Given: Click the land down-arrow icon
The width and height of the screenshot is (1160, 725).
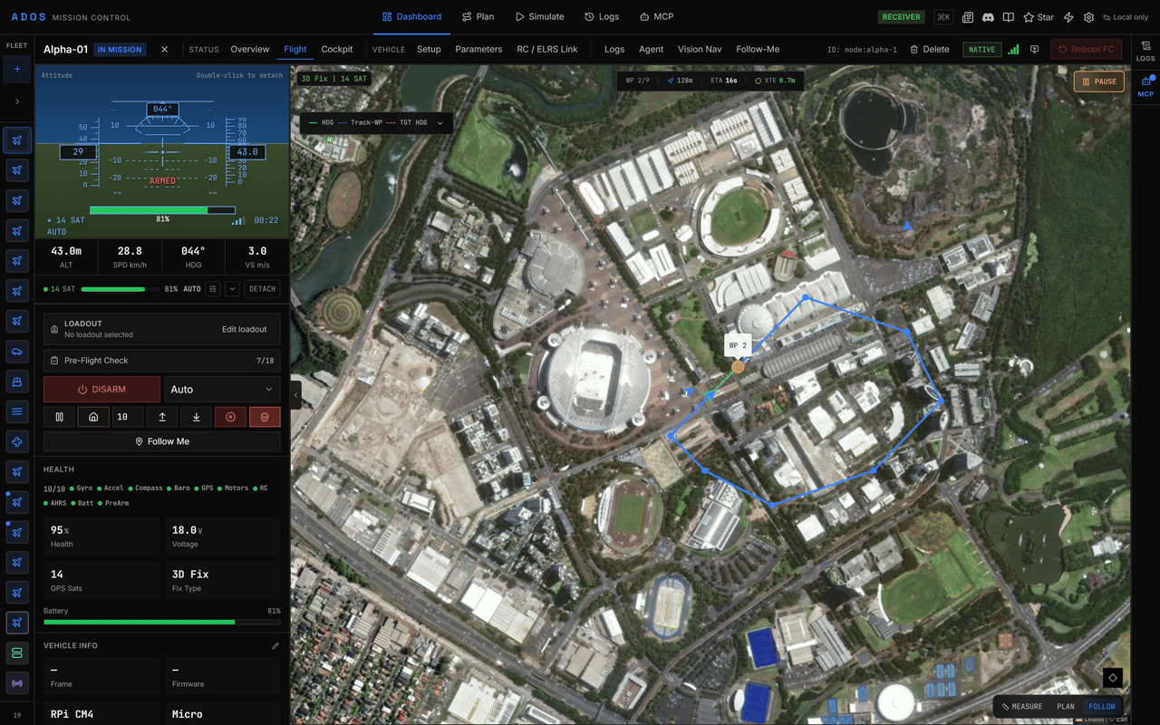Looking at the screenshot, I should pyautogui.click(x=197, y=417).
